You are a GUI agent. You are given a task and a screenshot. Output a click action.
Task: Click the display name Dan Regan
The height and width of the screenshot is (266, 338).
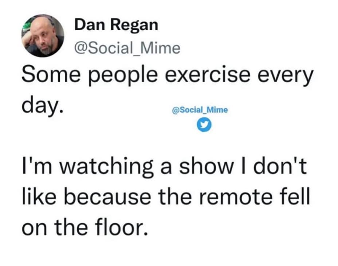117,25
